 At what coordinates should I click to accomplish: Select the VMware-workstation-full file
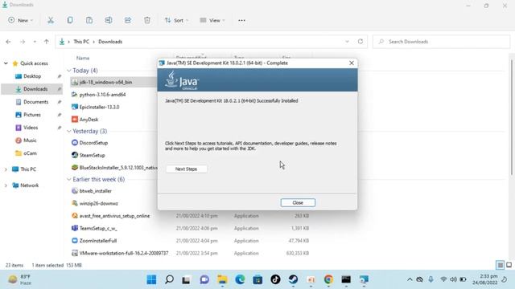click(x=123, y=253)
